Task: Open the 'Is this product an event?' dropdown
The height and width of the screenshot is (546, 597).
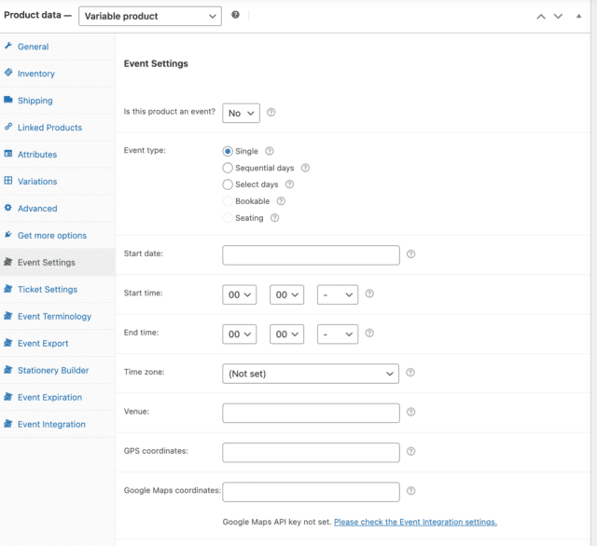Action: (241, 113)
